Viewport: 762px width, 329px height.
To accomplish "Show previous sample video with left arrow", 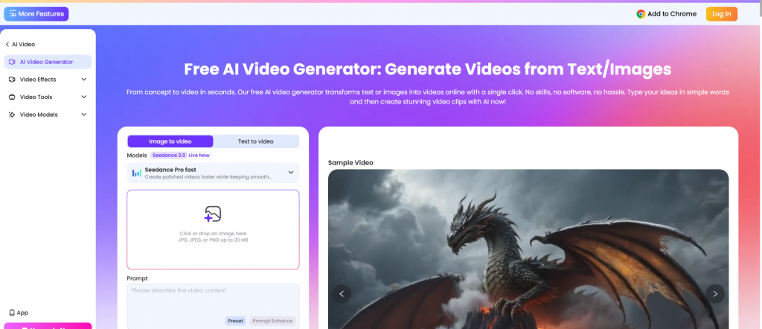I will (x=342, y=293).
